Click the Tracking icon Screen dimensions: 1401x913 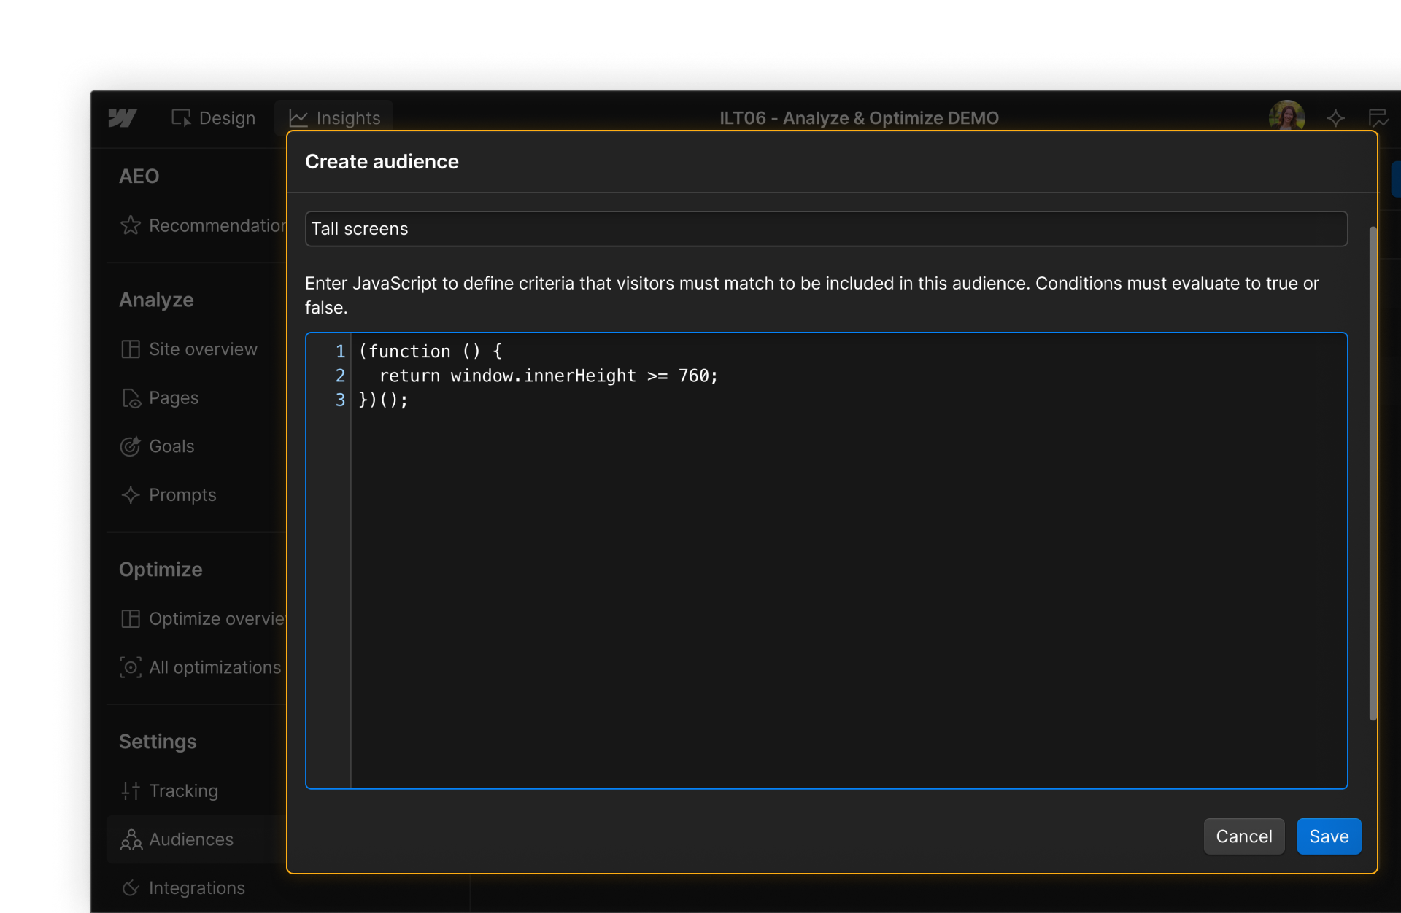(x=131, y=790)
